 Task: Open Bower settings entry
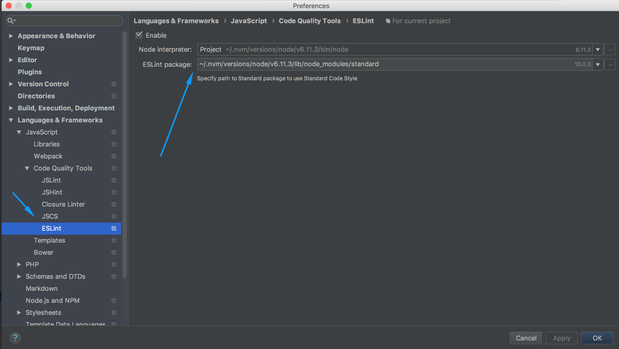(43, 253)
